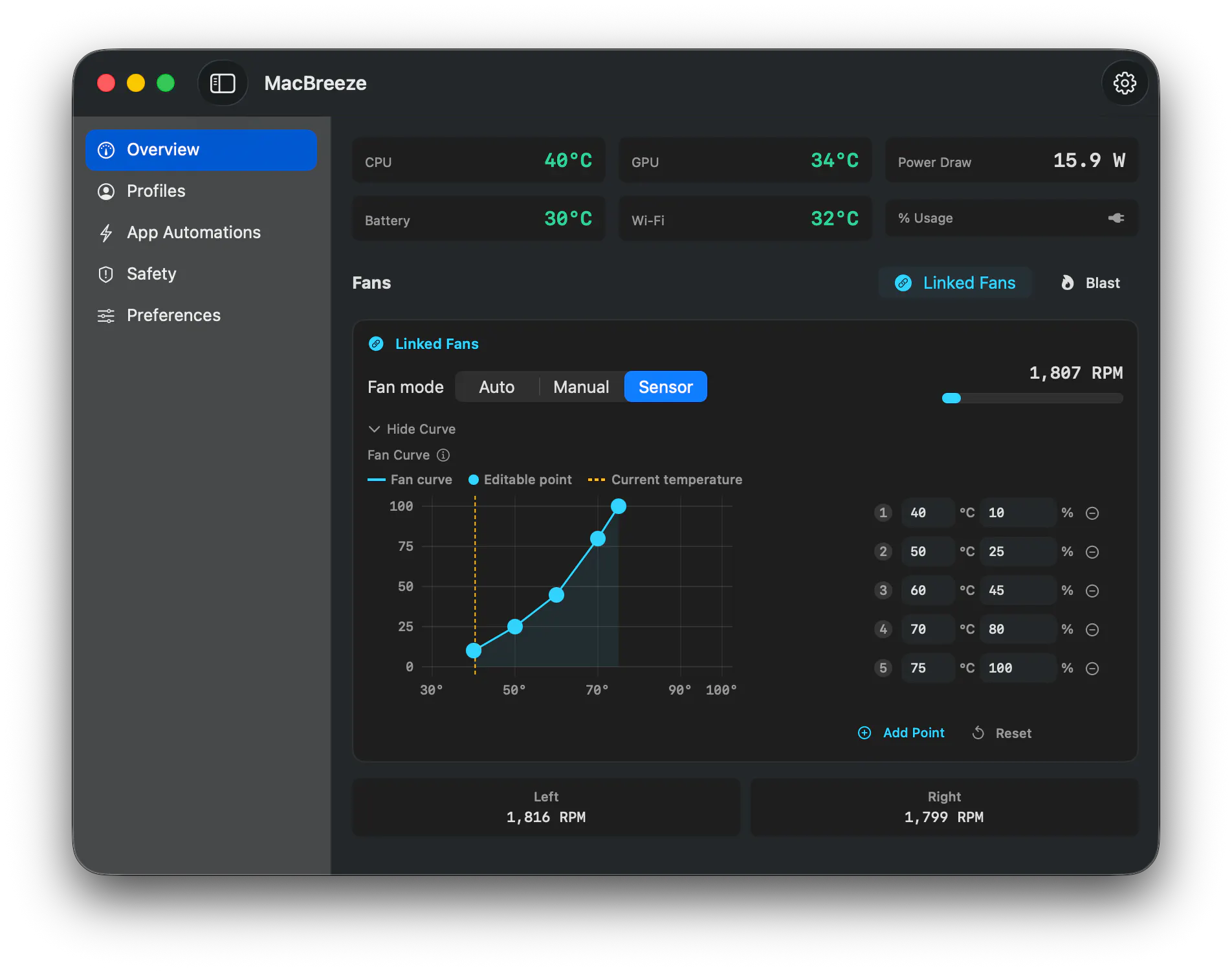Go to the Profiles section
Viewport: 1232px width, 971px height.
coord(201,192)
